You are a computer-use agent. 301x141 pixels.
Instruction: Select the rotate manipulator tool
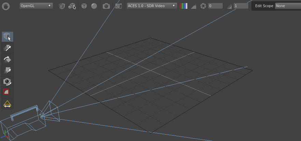[x=8, y=59]
